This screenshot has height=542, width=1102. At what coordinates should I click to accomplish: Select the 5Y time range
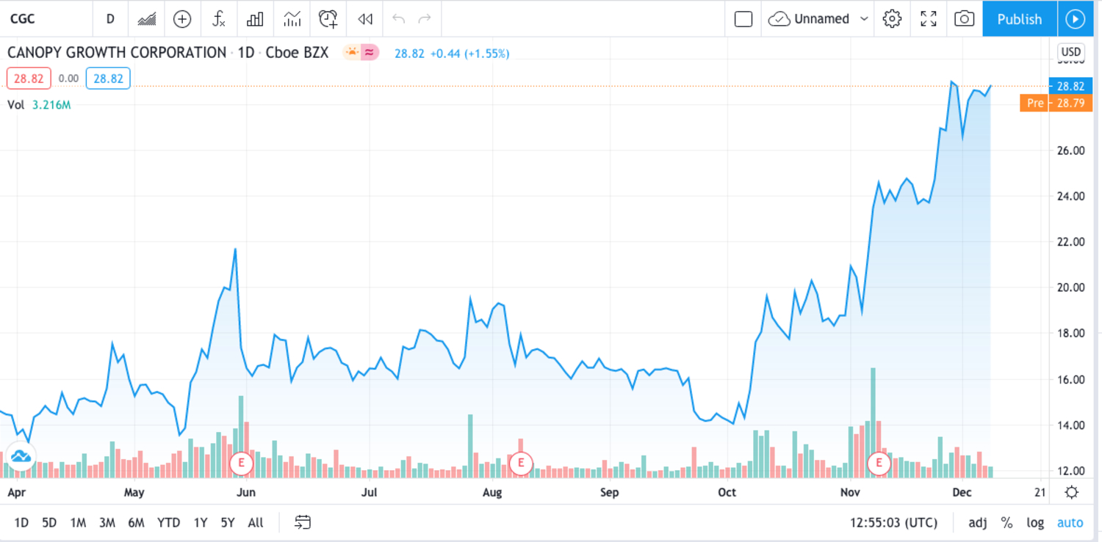click(x=228, y=523)
